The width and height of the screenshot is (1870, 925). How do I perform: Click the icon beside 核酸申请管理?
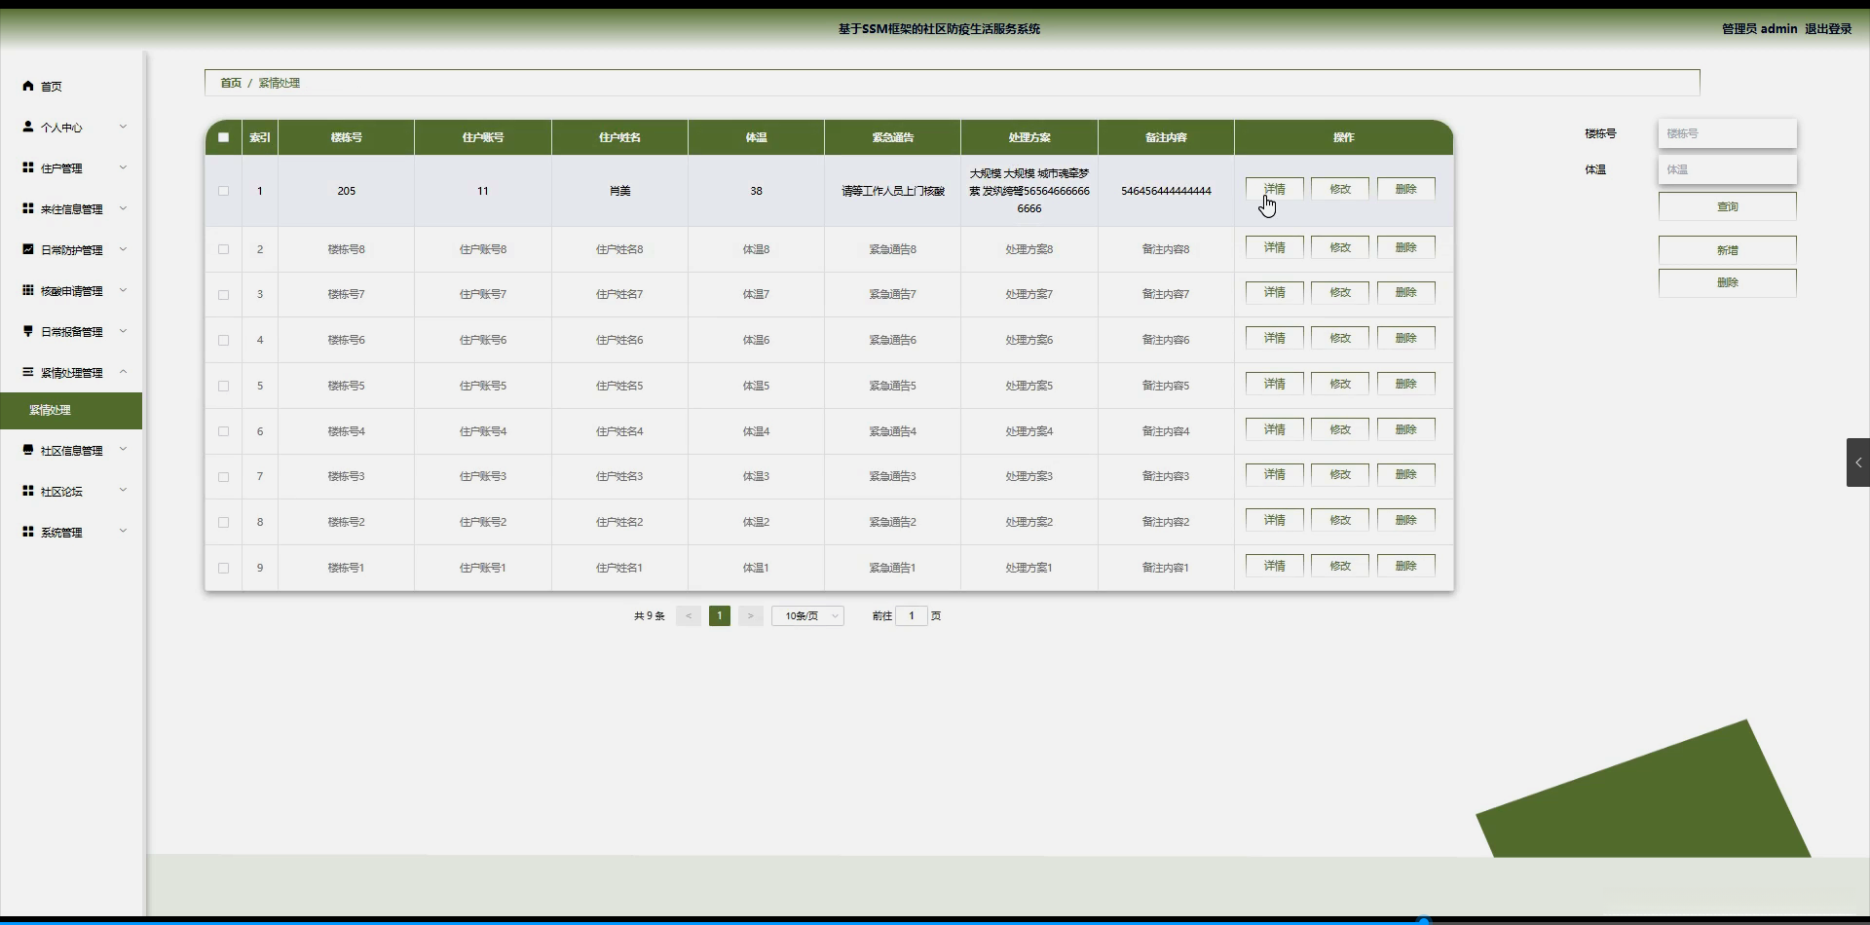pyautogui.click(x=28, y=290)
